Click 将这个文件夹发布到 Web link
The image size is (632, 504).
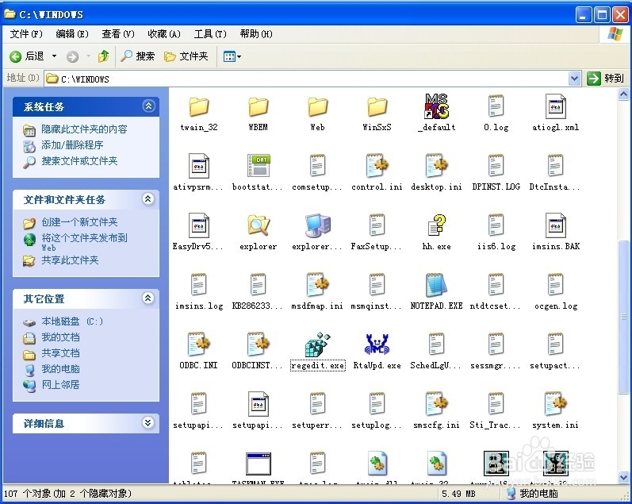point(84,242)
